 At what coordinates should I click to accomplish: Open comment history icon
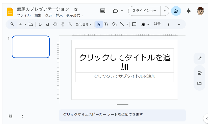tap(103, 11)
